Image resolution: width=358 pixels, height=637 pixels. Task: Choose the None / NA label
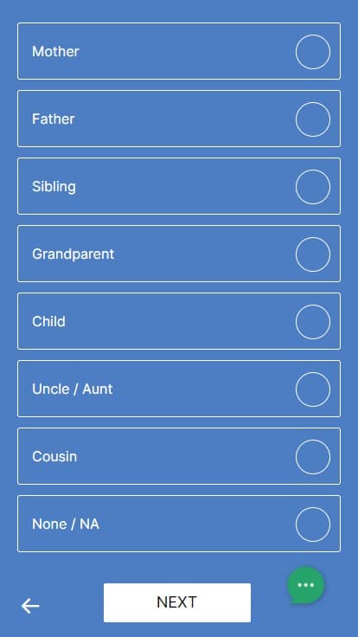pyautogui.click(x=66, y=524)
